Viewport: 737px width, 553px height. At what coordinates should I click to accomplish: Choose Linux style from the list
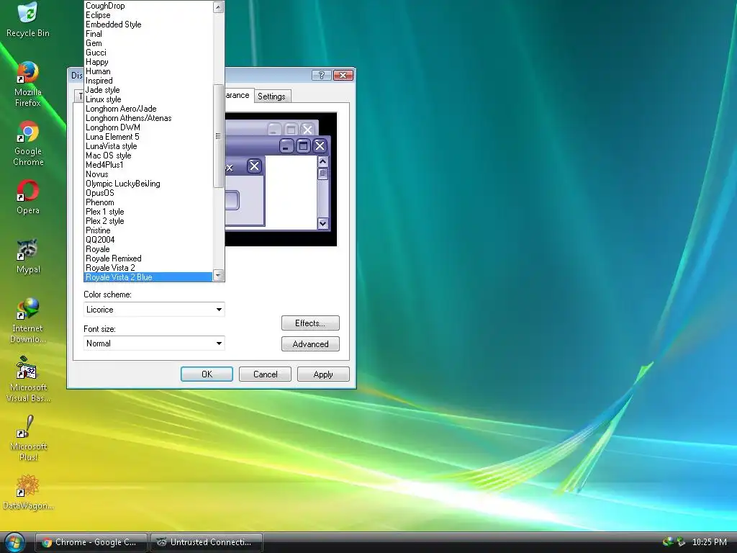point(148,99)
